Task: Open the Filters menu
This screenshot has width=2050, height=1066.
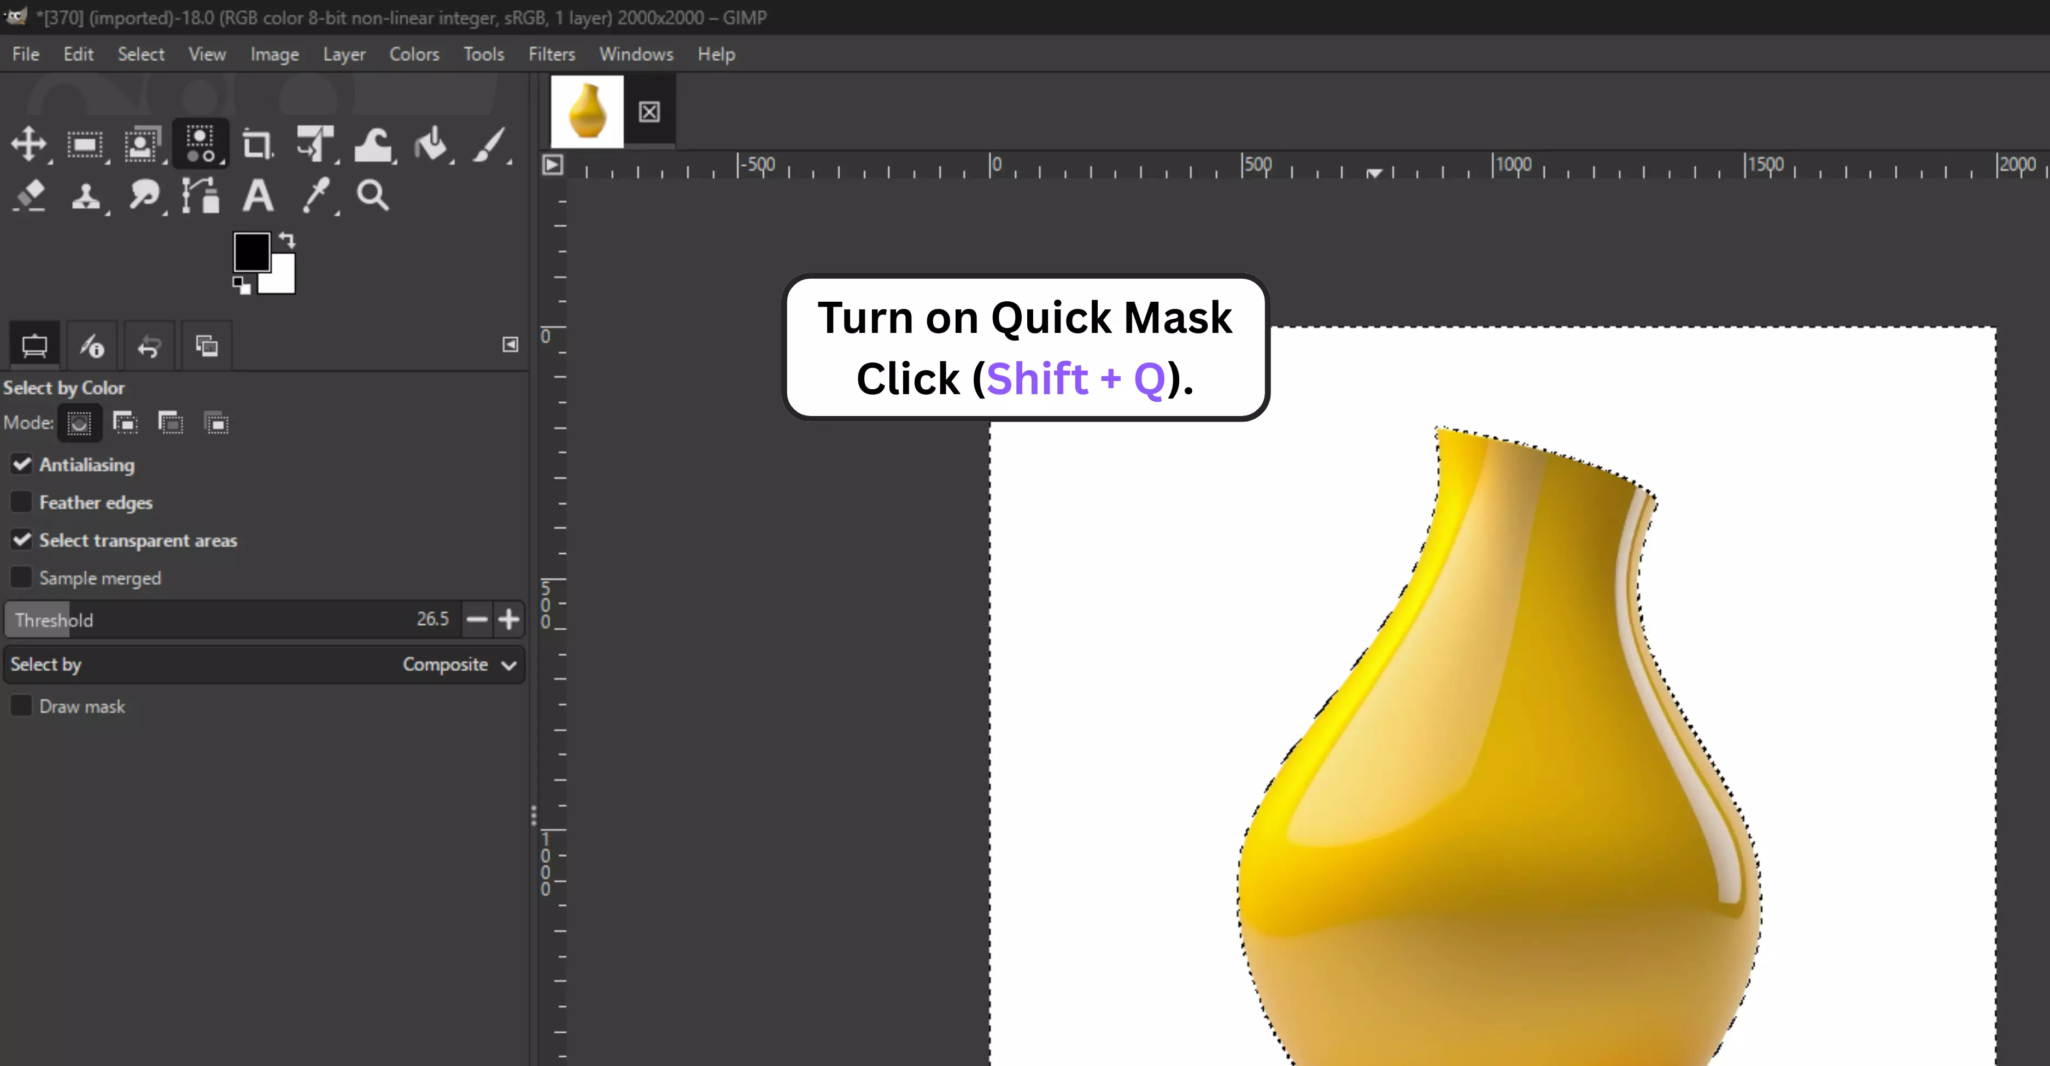Action: pyautogui.click(x=550, y=54)
